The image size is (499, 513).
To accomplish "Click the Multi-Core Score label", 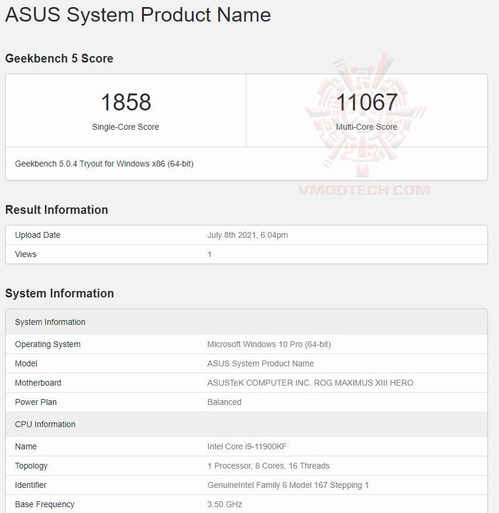I will click(x=366, y=127).
